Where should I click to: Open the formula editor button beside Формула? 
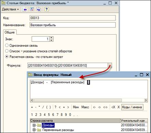tap(110, 65)
